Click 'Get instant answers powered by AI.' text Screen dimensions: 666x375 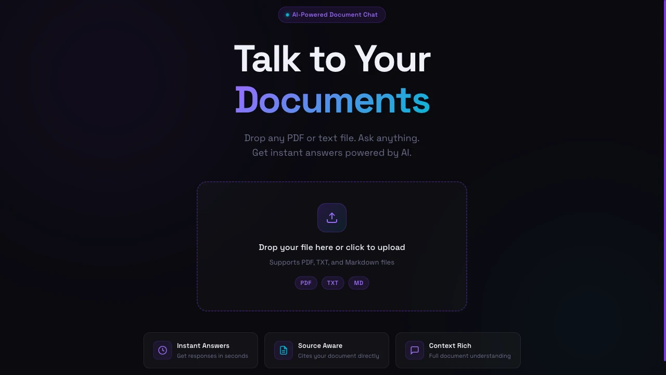pyautogui.click(x=332, y=153)
